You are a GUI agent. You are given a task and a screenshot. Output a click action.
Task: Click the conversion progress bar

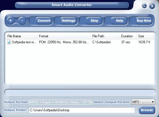point(80,93)
